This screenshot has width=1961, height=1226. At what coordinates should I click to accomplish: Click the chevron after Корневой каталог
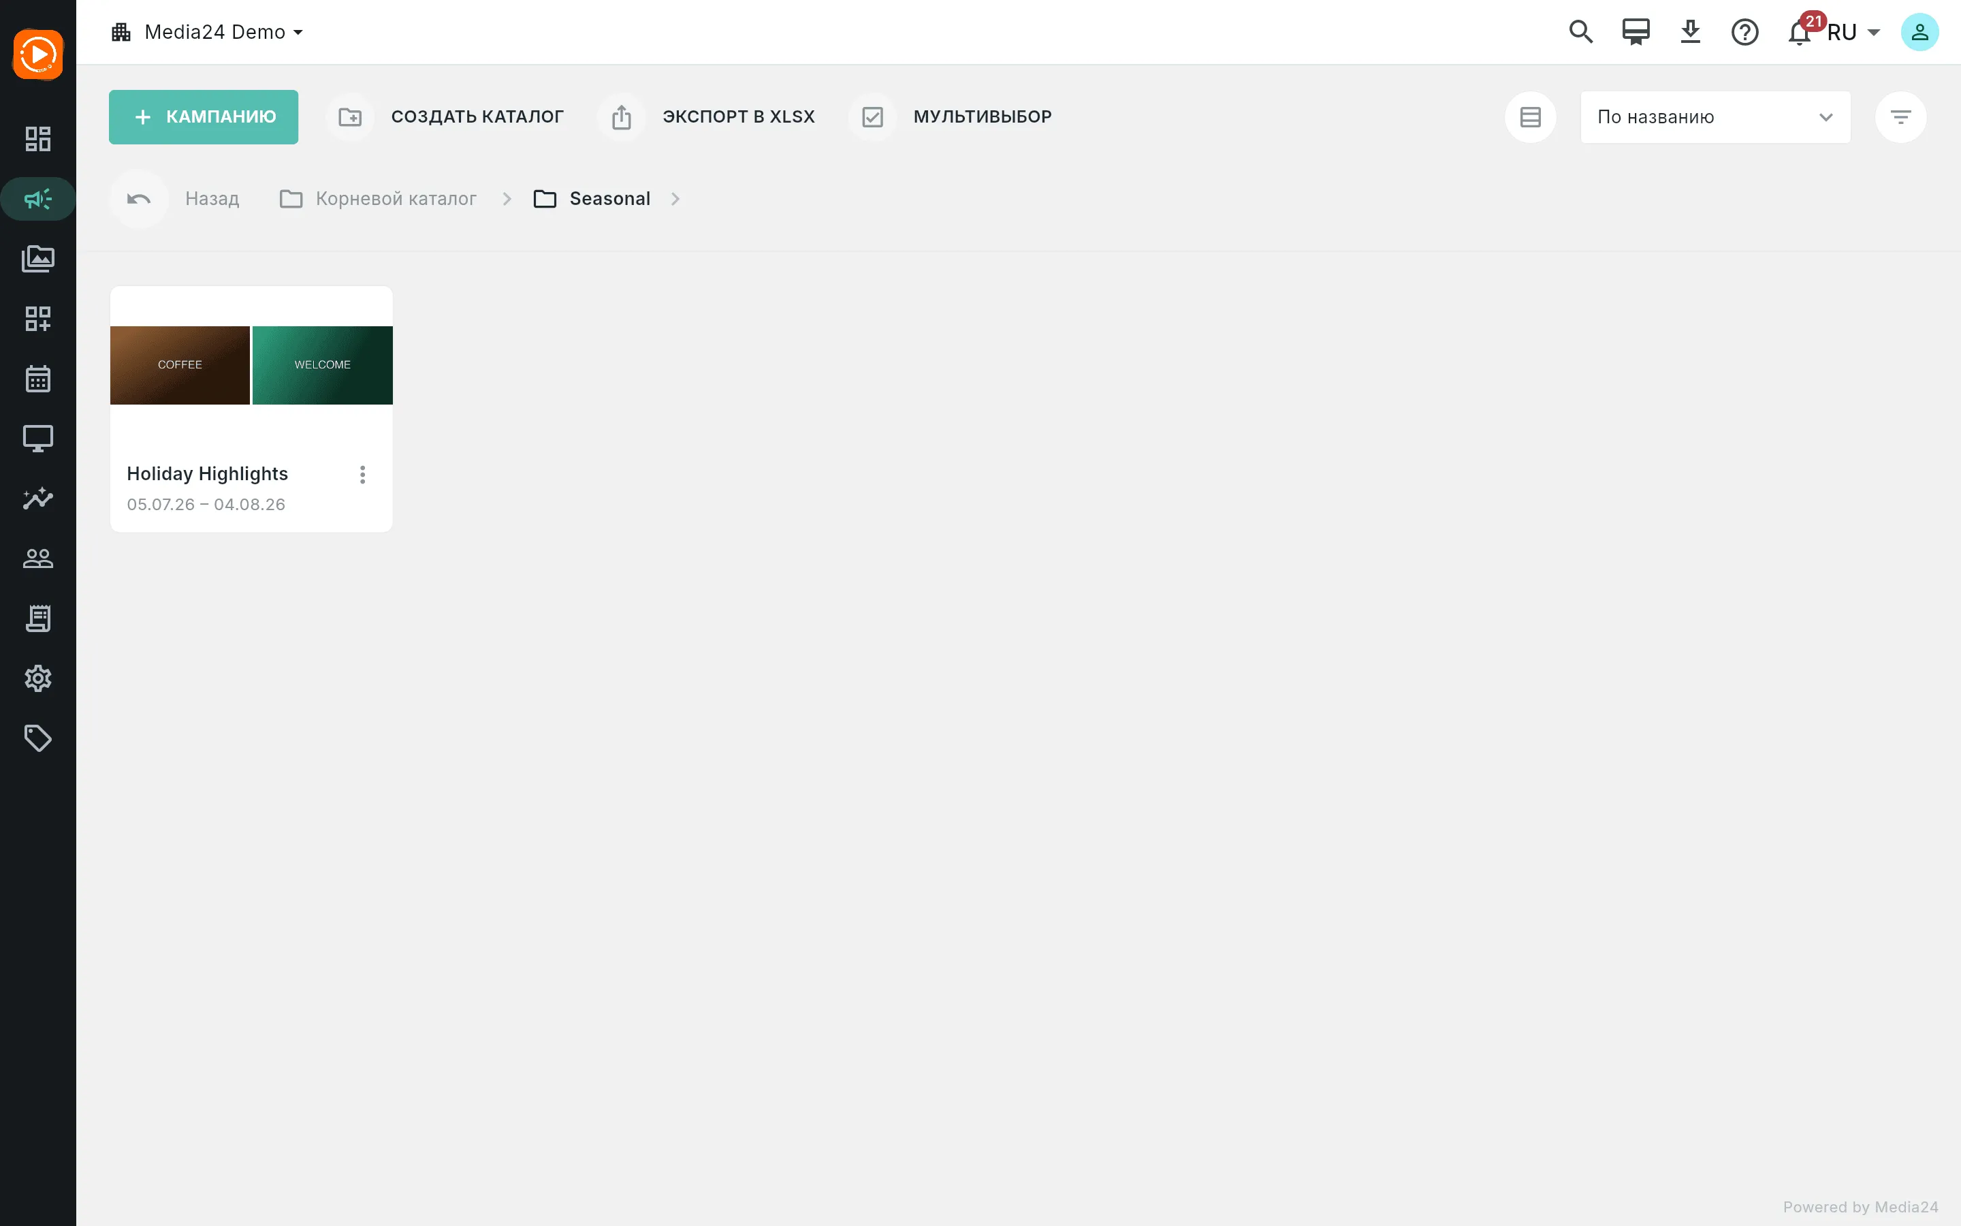tap(507, 199)
